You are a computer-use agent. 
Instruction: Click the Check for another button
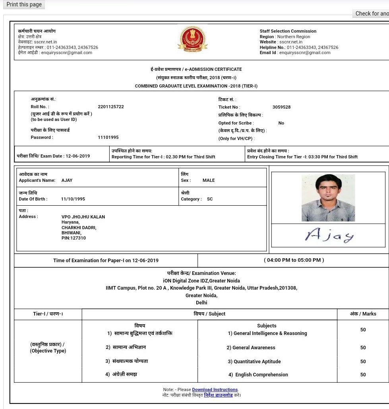(x=371, y=14)
